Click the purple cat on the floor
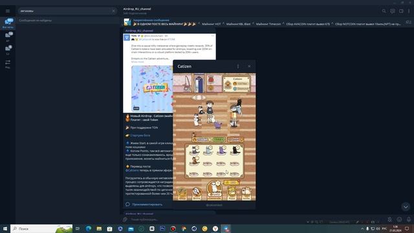The image size is (414, 233). click(x=218, y=125)
